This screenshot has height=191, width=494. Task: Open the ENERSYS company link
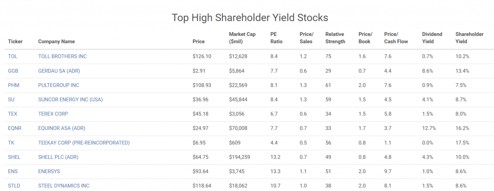pyautogui.click(x=49, y=171)
